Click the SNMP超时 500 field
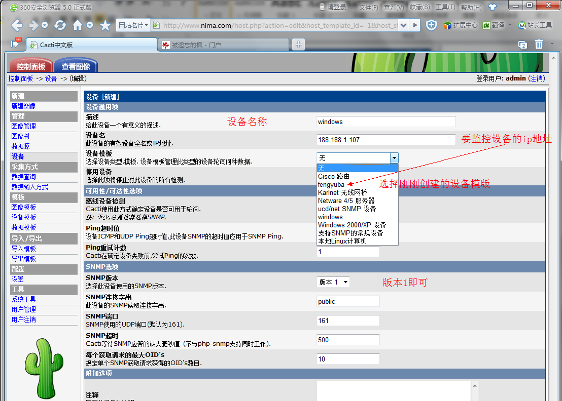This screenshot has height=401, width=562. click(348, 340)
